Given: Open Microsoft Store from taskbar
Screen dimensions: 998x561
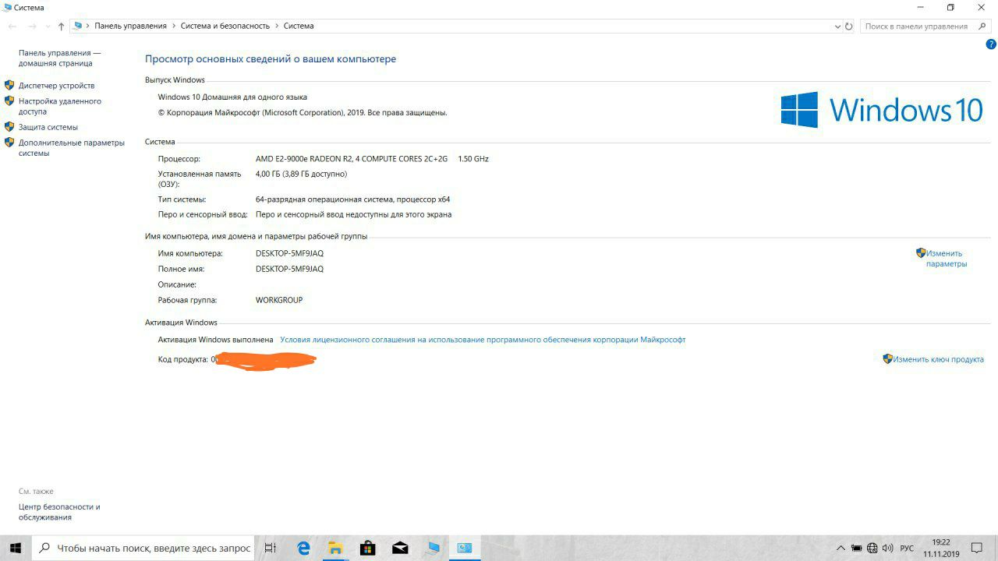Looking at the screenshot, I should point(368,548).
